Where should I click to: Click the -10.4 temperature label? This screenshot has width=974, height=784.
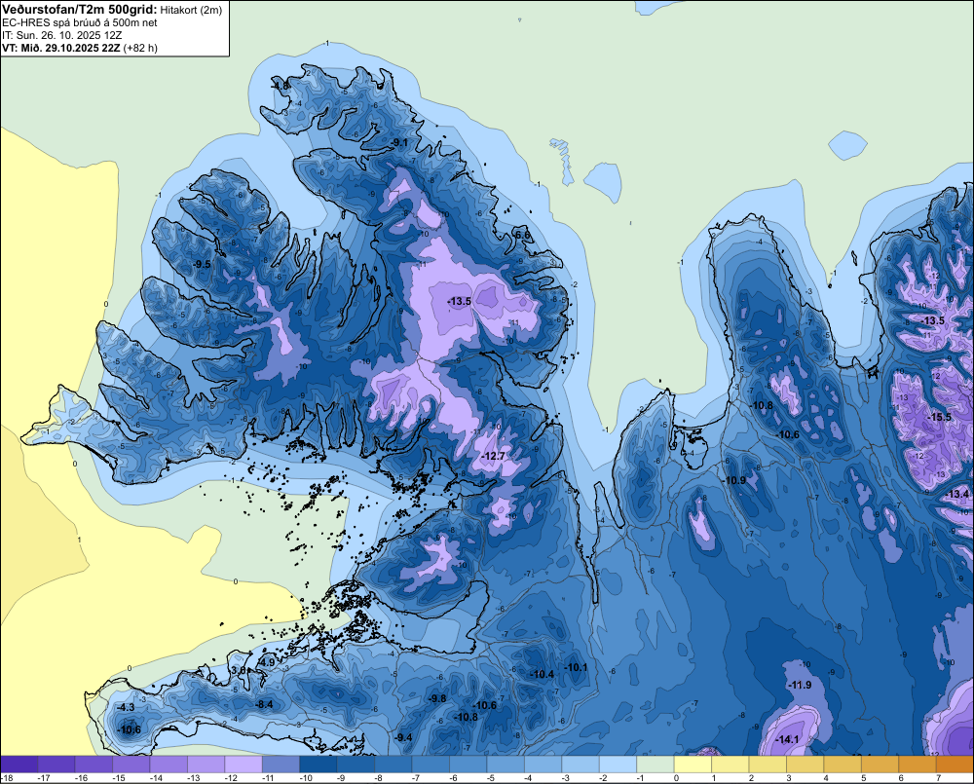click(542, 674)
